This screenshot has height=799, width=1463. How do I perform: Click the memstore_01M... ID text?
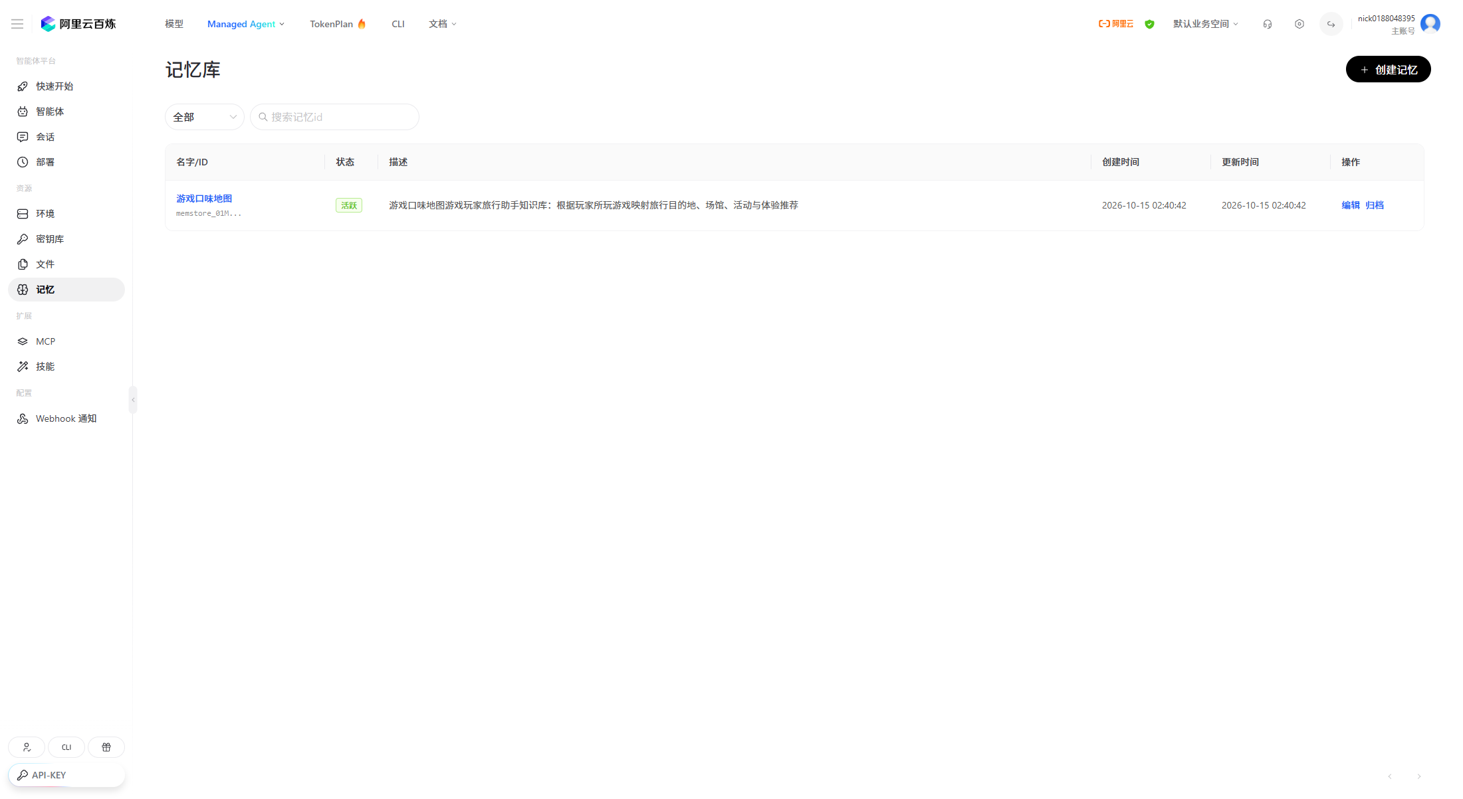[209, 213]
